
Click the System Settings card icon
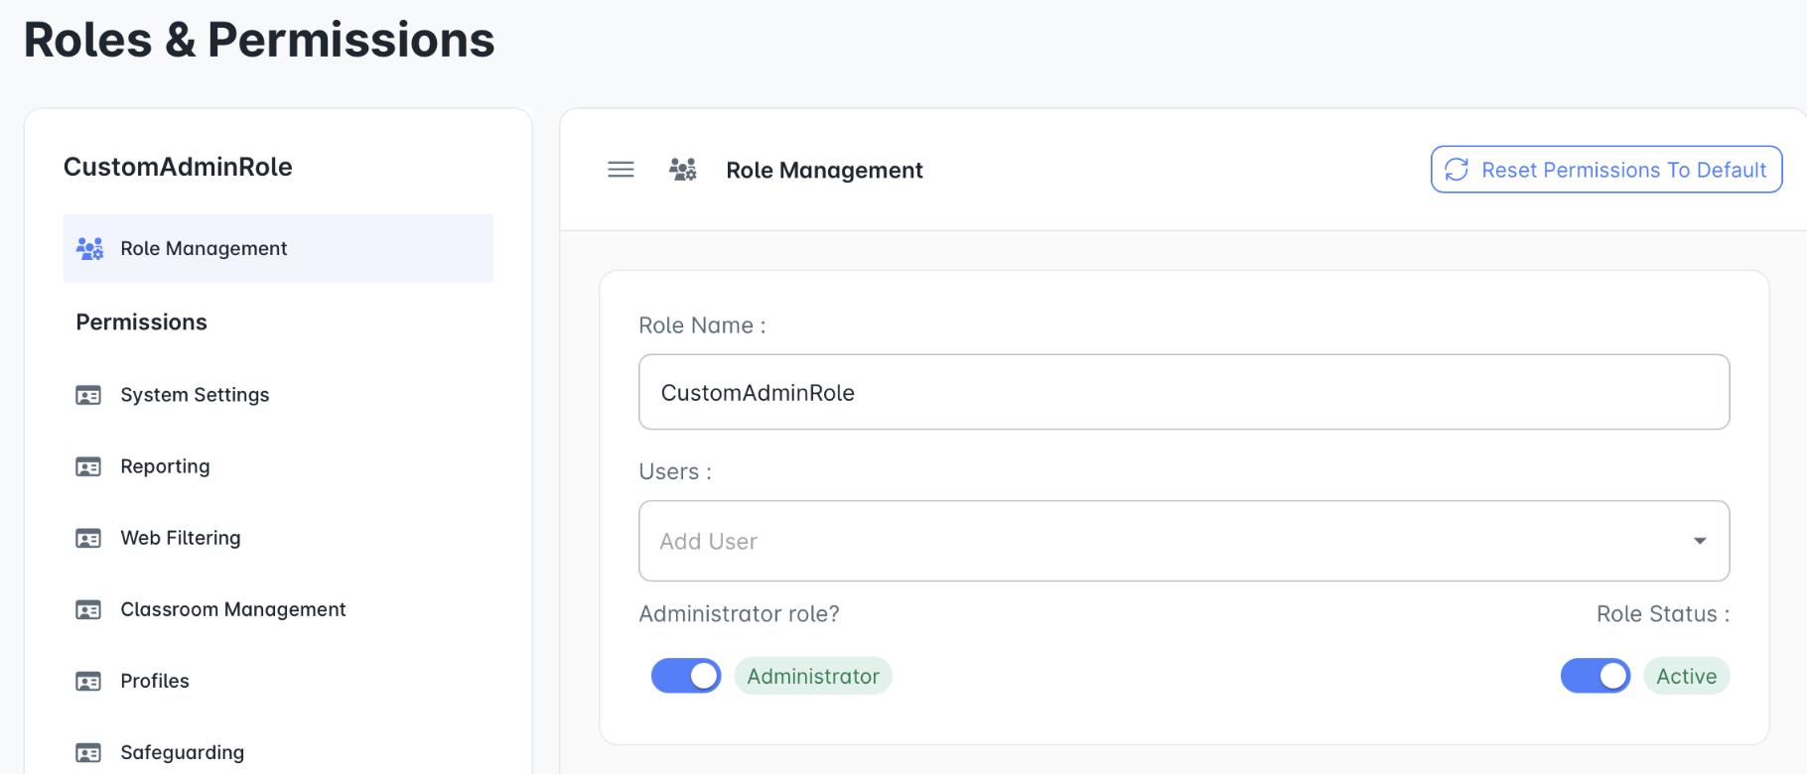[88, 395]
